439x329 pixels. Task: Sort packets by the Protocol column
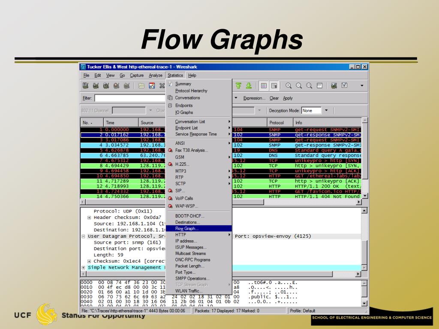pos(280,123)
